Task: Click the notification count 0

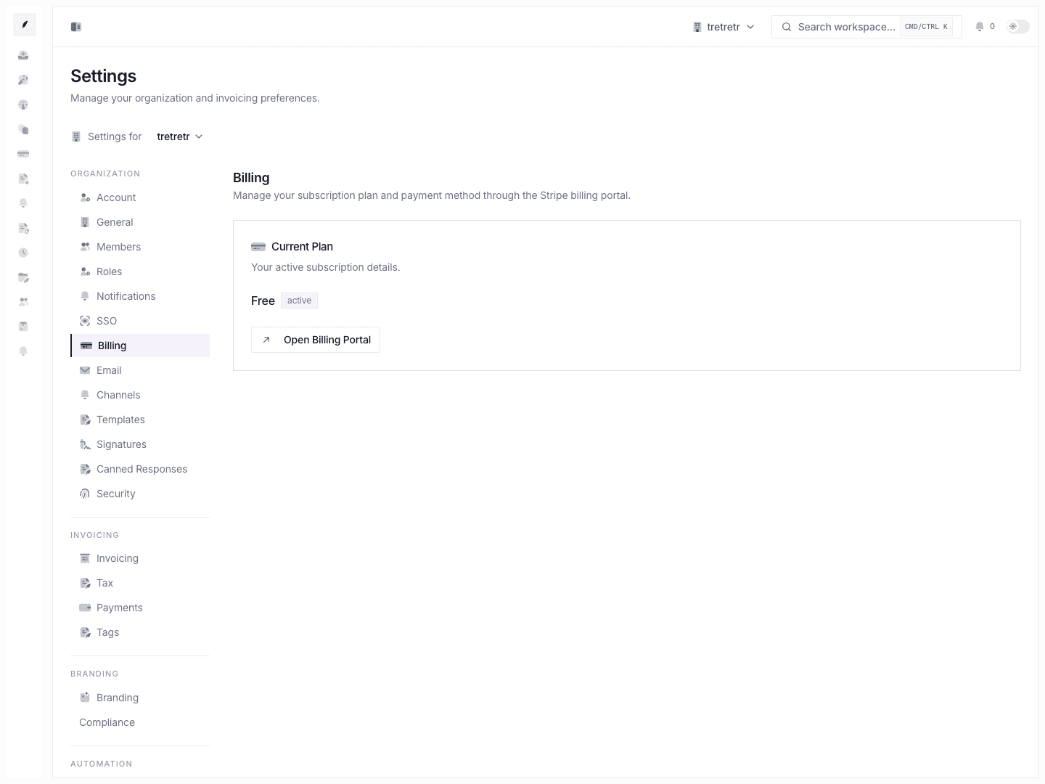Action: 992,27
